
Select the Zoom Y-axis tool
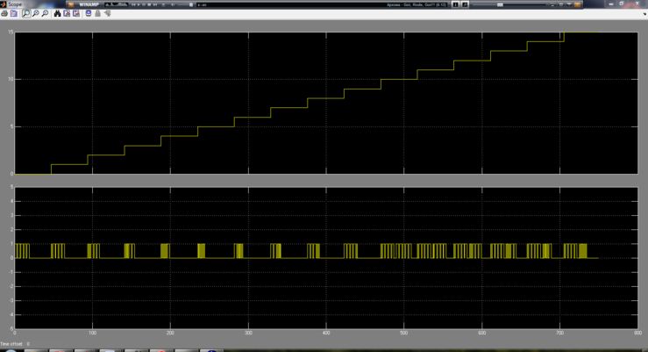pyautogui.click(x=45, y=14)
